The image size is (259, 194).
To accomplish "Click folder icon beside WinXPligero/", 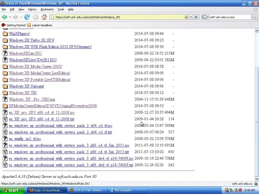I will pyautogui.click(x=5, y=34).
